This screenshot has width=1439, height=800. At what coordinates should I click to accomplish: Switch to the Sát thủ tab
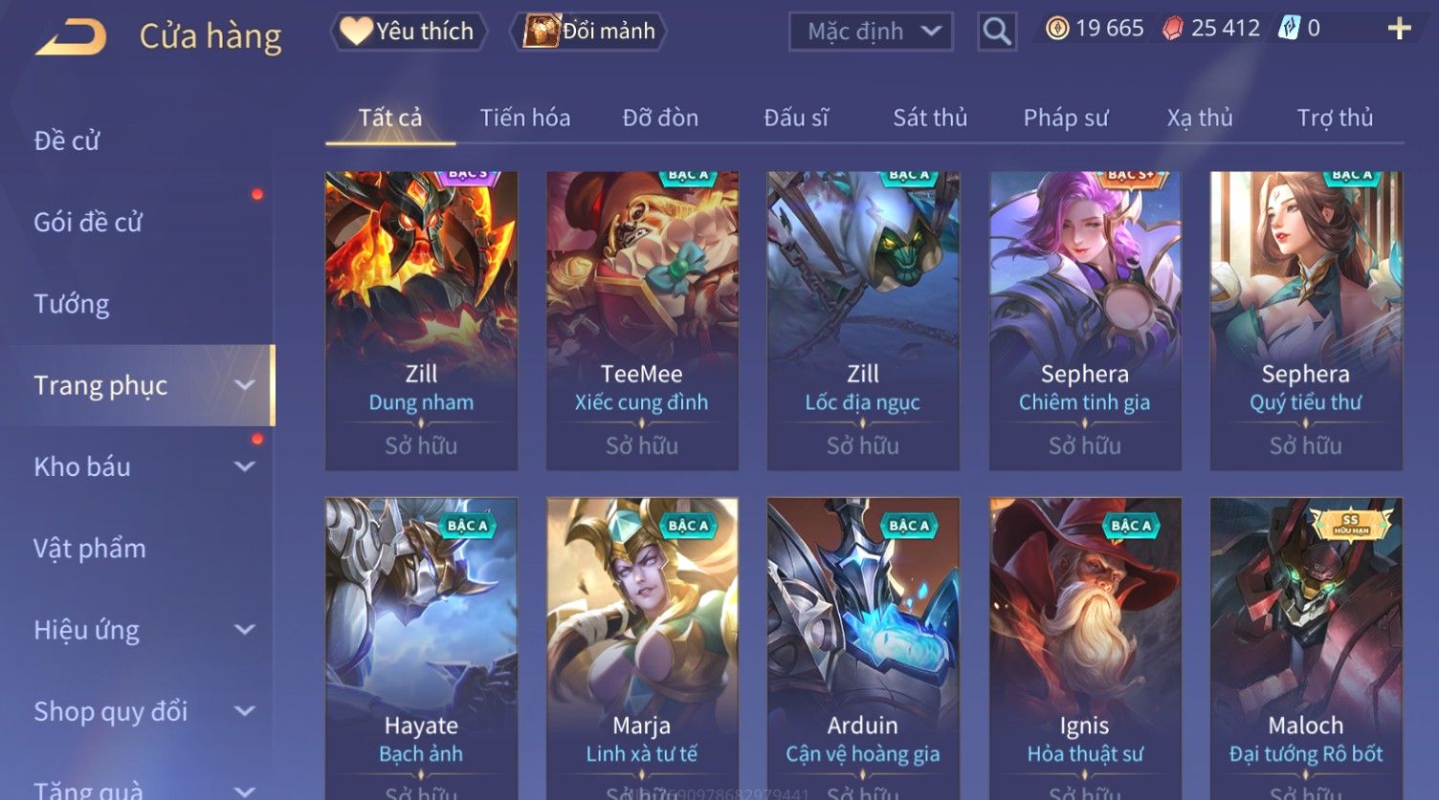(930, 118)
